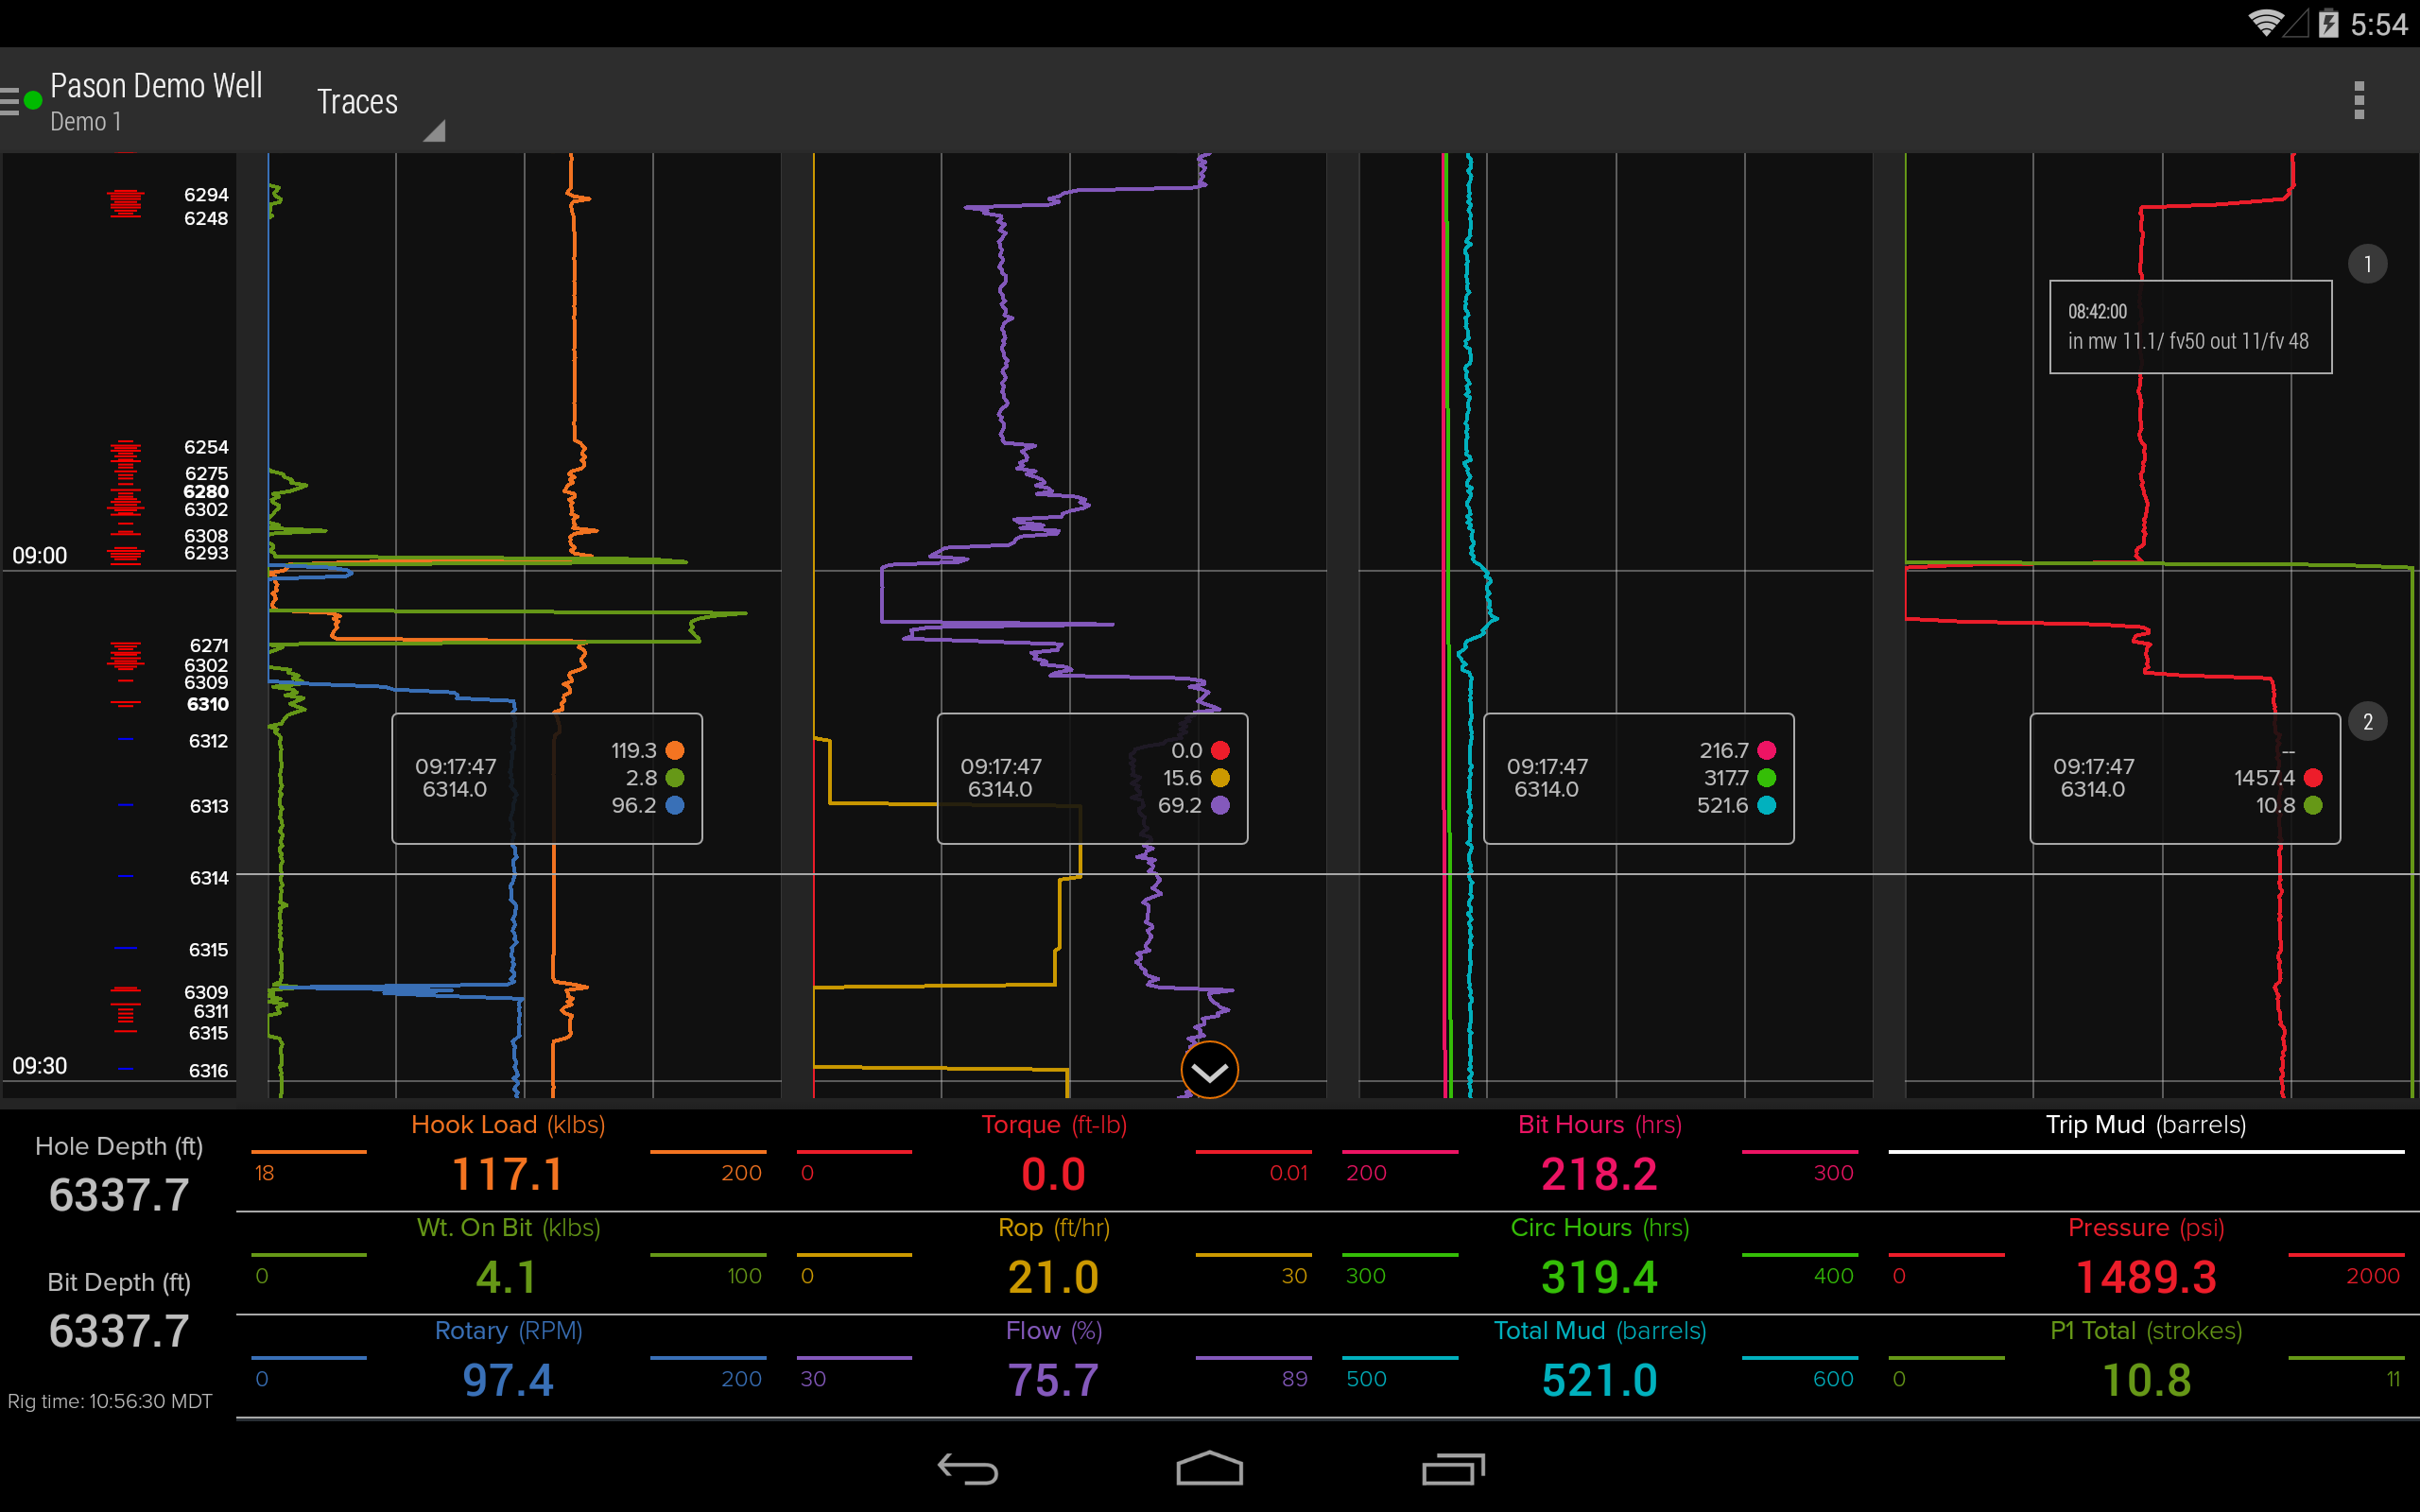2420x1512 pixels.
Task: Select the Rop ft/hr trace readout
Action: click(1054, 1262)
